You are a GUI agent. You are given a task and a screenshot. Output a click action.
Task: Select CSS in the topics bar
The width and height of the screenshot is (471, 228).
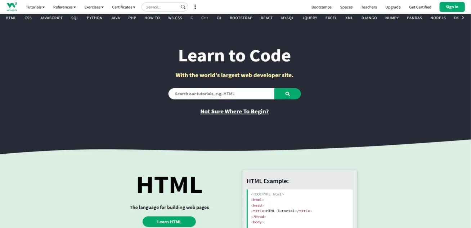click(x=28, y=18)
